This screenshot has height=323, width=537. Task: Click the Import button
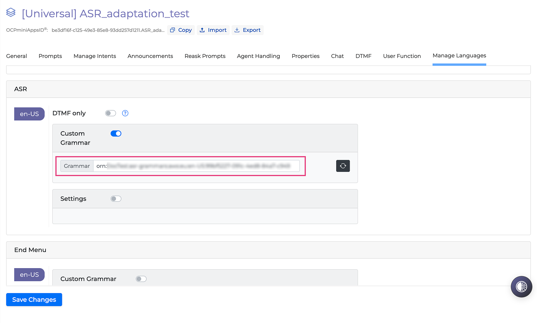click(x=213, y=30)
